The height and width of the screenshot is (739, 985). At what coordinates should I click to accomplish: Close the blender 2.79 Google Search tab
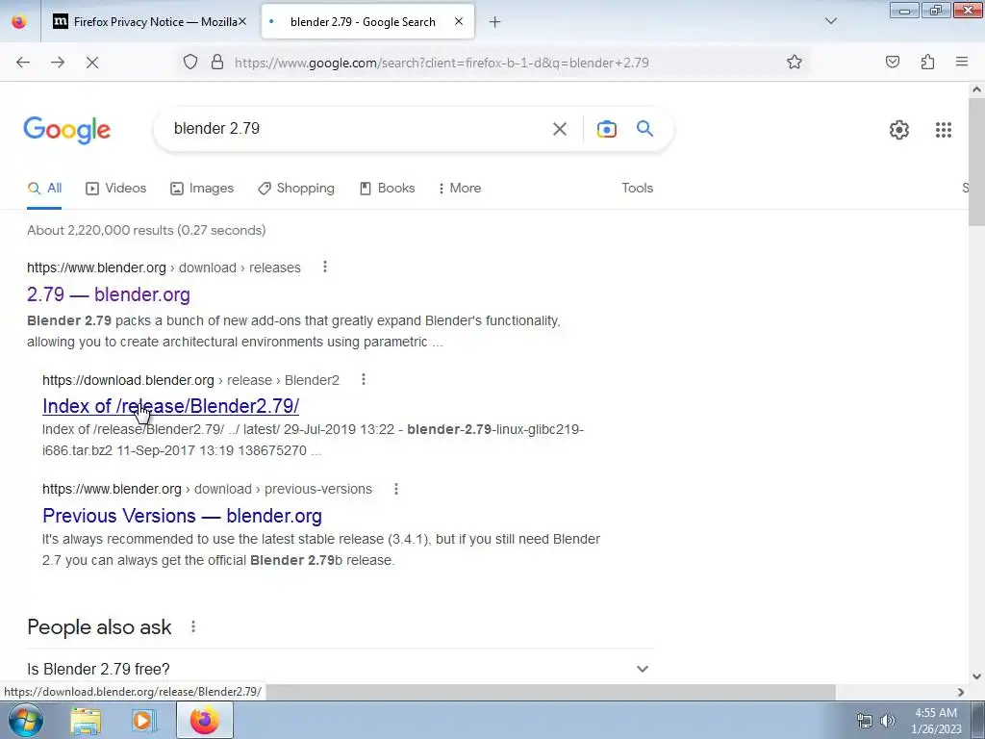459,21
